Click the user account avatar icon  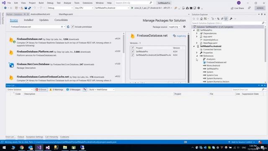click(x=239, y=3)
